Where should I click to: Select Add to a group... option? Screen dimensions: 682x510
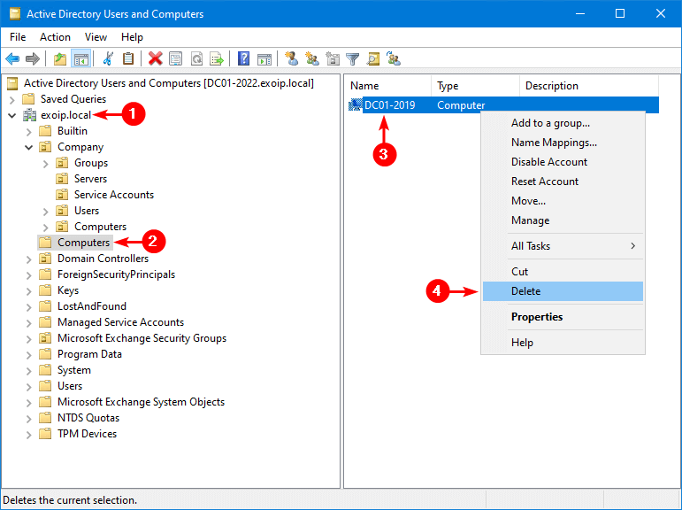point(563,123)
